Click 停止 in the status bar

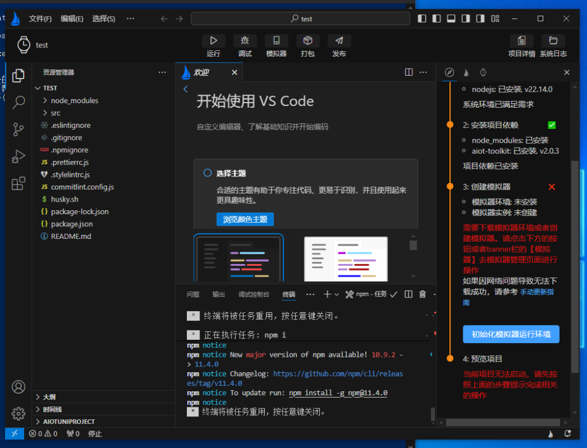(x=95, y=434)
